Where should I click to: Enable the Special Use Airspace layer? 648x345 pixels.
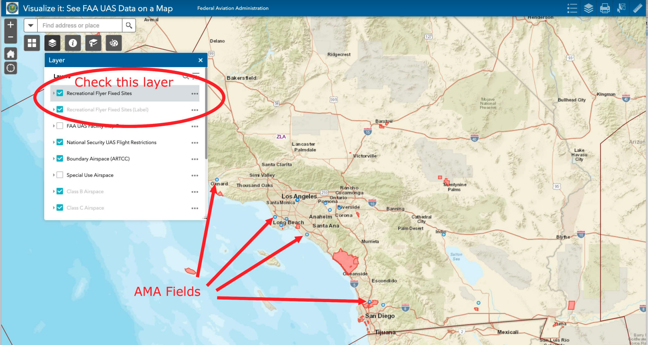pyautogui.click(x=60, y=175)
